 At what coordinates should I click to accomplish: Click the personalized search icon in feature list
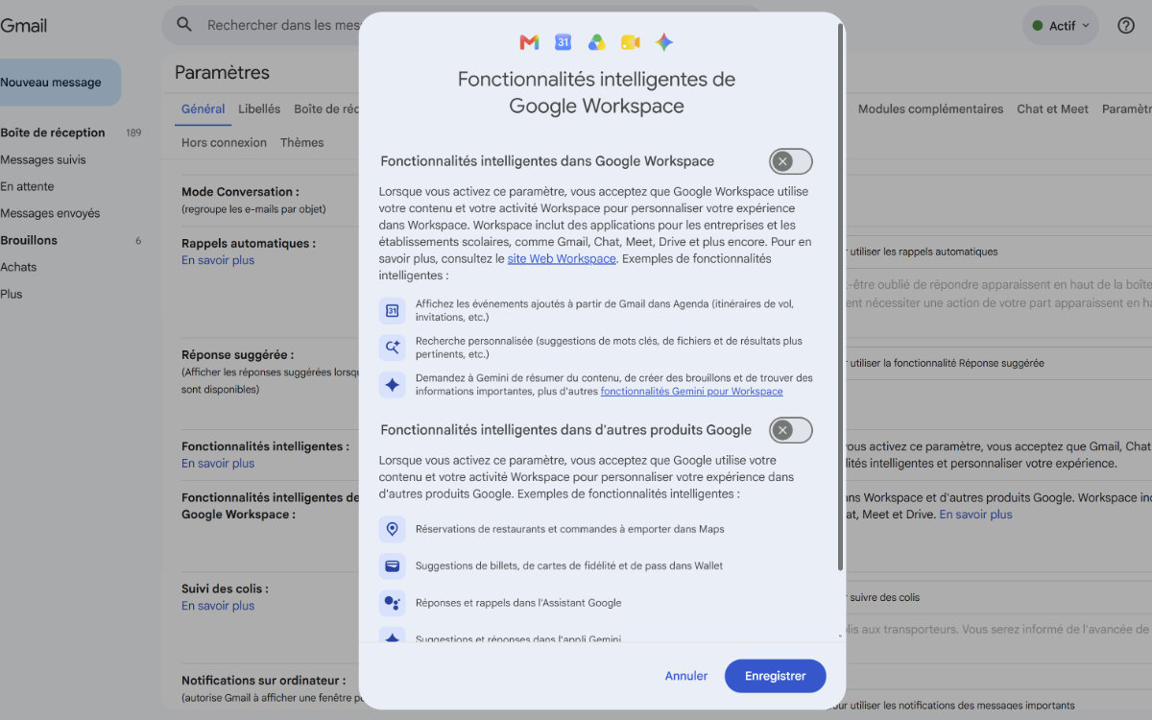pyautogui.click(x=392, y=348)
